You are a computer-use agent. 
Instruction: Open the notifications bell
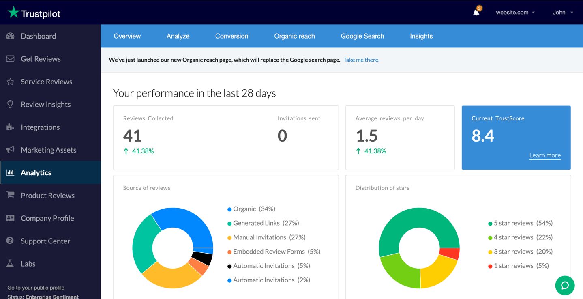tap(476, 12)
